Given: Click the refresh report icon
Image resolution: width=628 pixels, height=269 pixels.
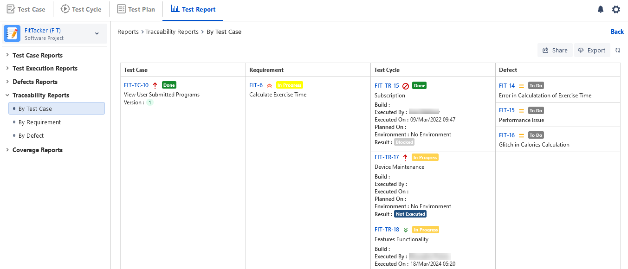Looking at the screenshot, I should point(618,50).
